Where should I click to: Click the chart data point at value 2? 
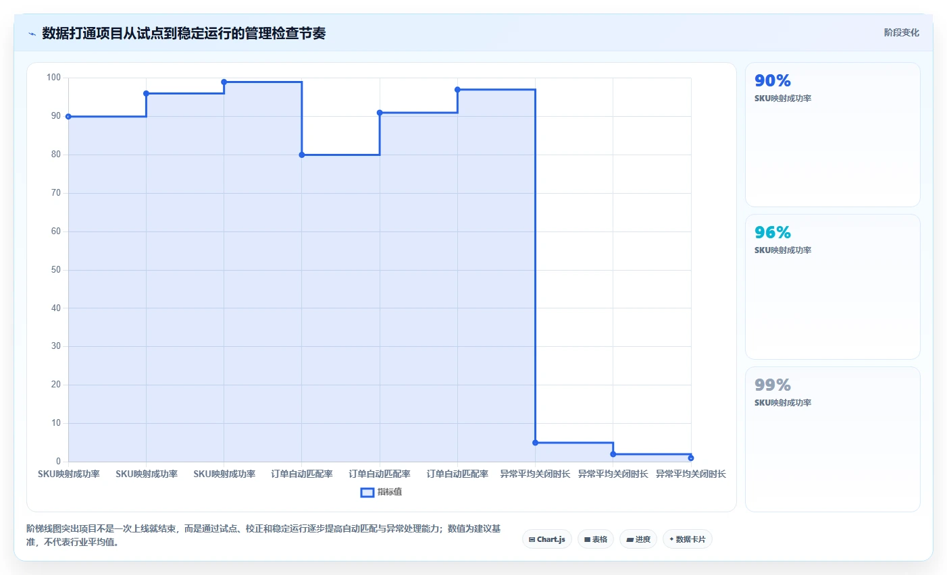(x=613, y=454)
